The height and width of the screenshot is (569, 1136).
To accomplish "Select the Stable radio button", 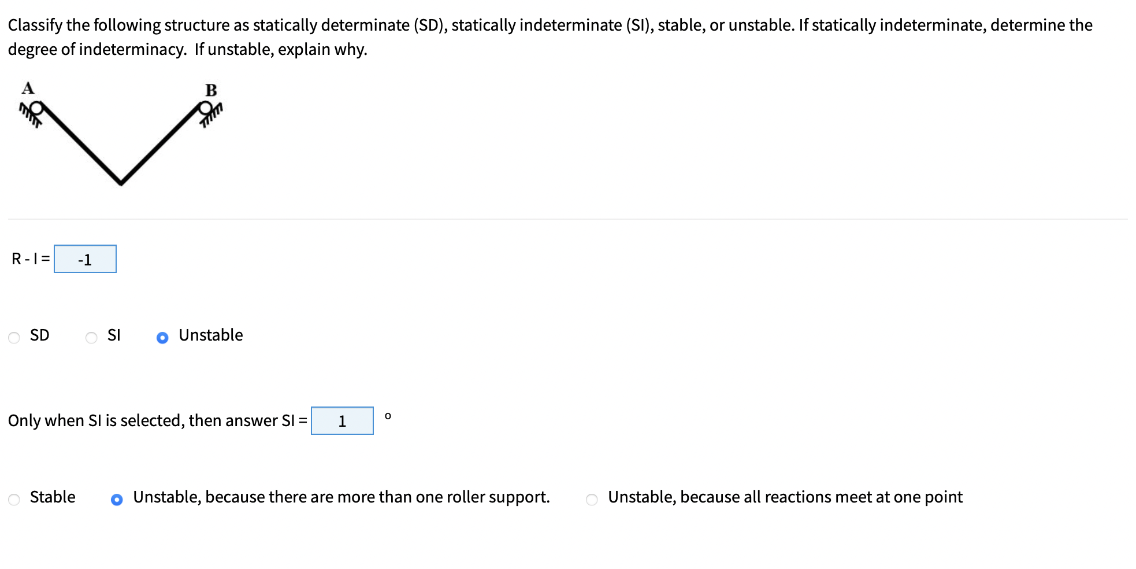I will click(x=13, y=498).
